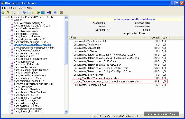Select the Documents/banList.dat file row
Image resolution: width=185 pixels, height=119 pixels.
120,48
